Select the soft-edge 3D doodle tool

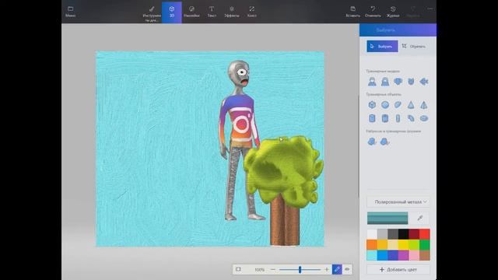click(x=385, y=142)
